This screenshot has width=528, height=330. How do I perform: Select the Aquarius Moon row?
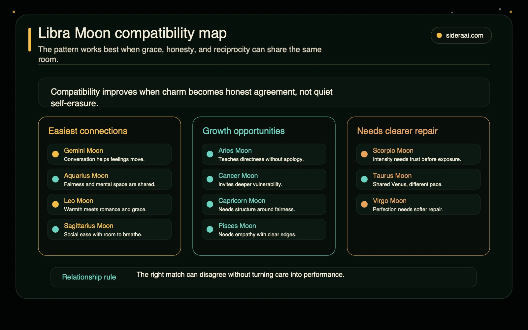[x=110, y=179]
